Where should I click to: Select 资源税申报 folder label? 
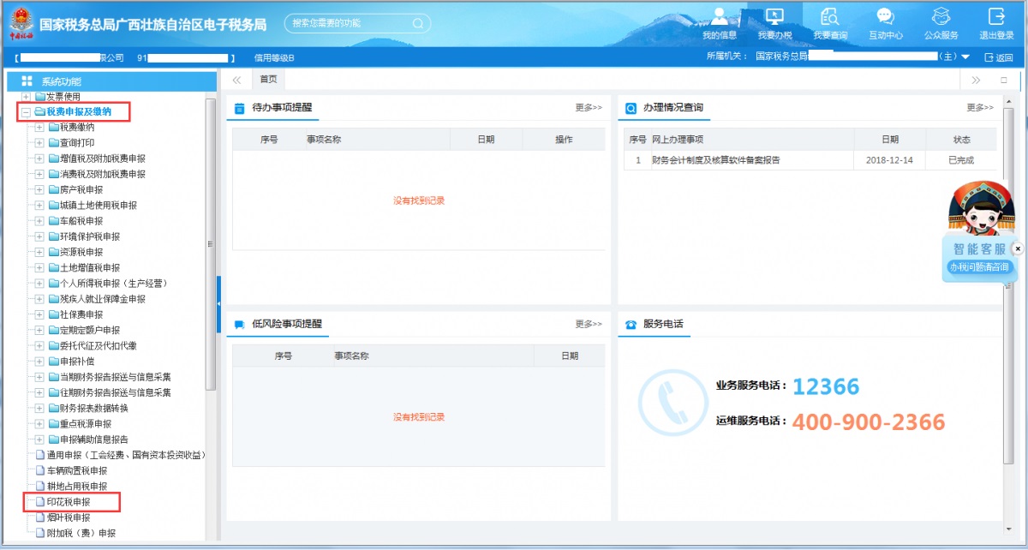pos(81,252)
